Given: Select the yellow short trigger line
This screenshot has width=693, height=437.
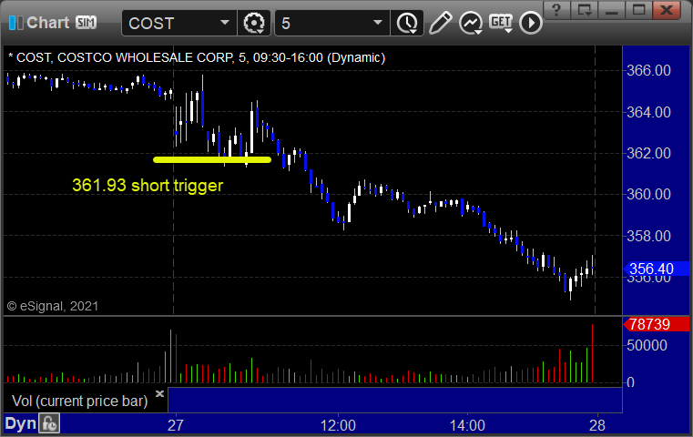Looking at the screenshot, I should [212, 160].
